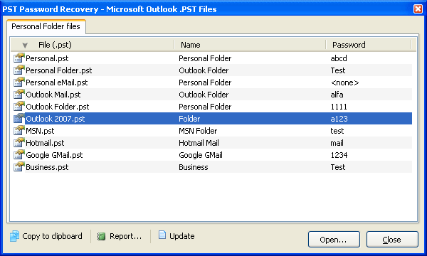Click the a123 password cell
This screenshot has width=427, height=256.
pos(339,119)
